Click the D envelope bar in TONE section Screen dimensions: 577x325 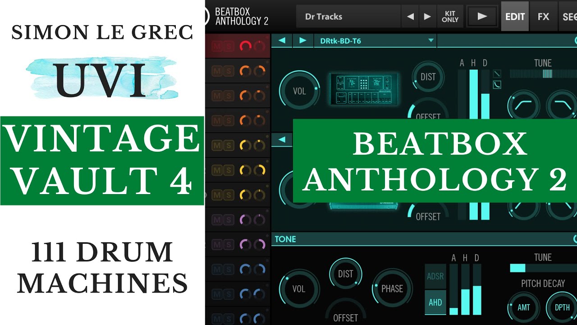[477, 289]
